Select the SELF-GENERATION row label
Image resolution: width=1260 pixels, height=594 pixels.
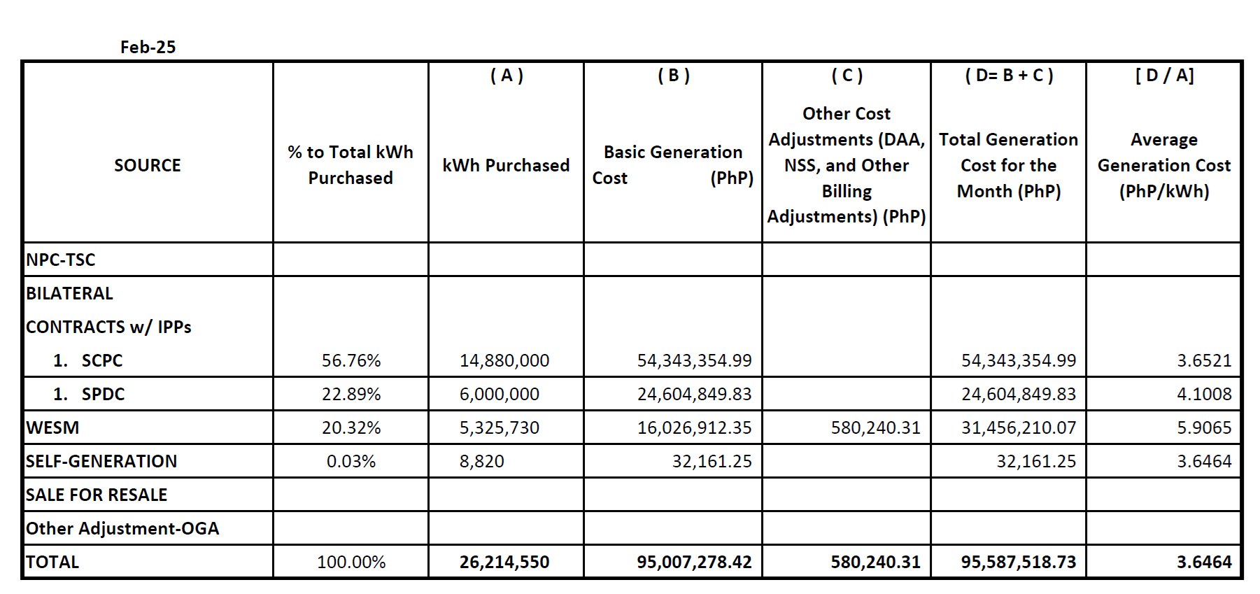tap(101, 461)
